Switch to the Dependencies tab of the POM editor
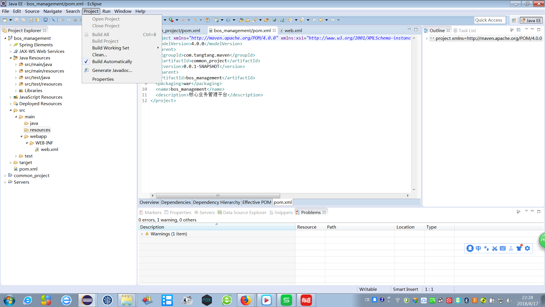Image resolution: width=545 pixels, height=307 pixels. [176, 202]
